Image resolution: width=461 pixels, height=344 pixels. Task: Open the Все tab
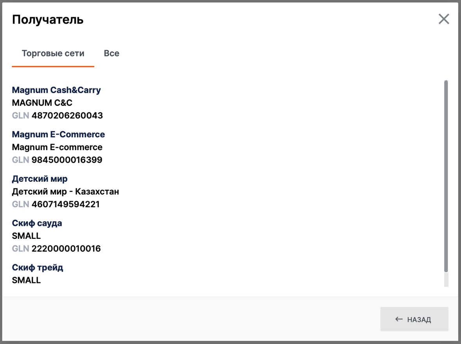click(x=111, y=54)
